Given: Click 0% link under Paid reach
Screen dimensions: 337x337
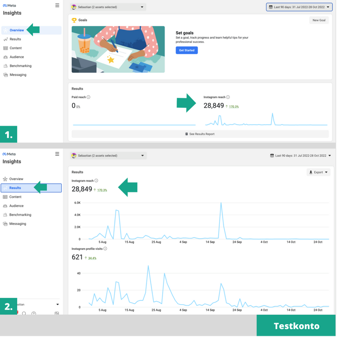Looking at the screenshot, I should click(x=78, y=107).
